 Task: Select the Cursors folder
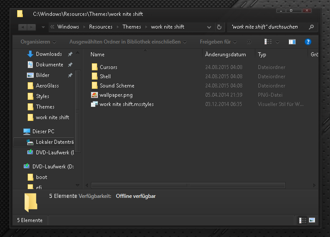[108, 67]
